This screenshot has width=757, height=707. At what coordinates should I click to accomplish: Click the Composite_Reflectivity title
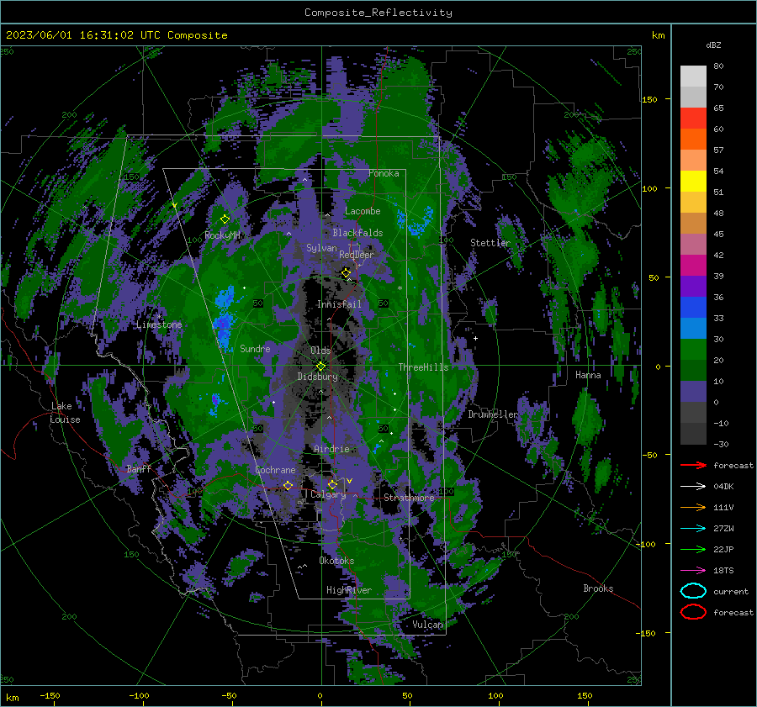coord(378,13)
